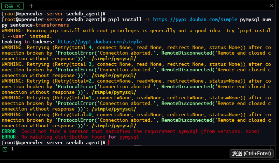This screenshot has height=163, width=279.
Task: Close the terminal panel at top right
Action: pos(271,5)
